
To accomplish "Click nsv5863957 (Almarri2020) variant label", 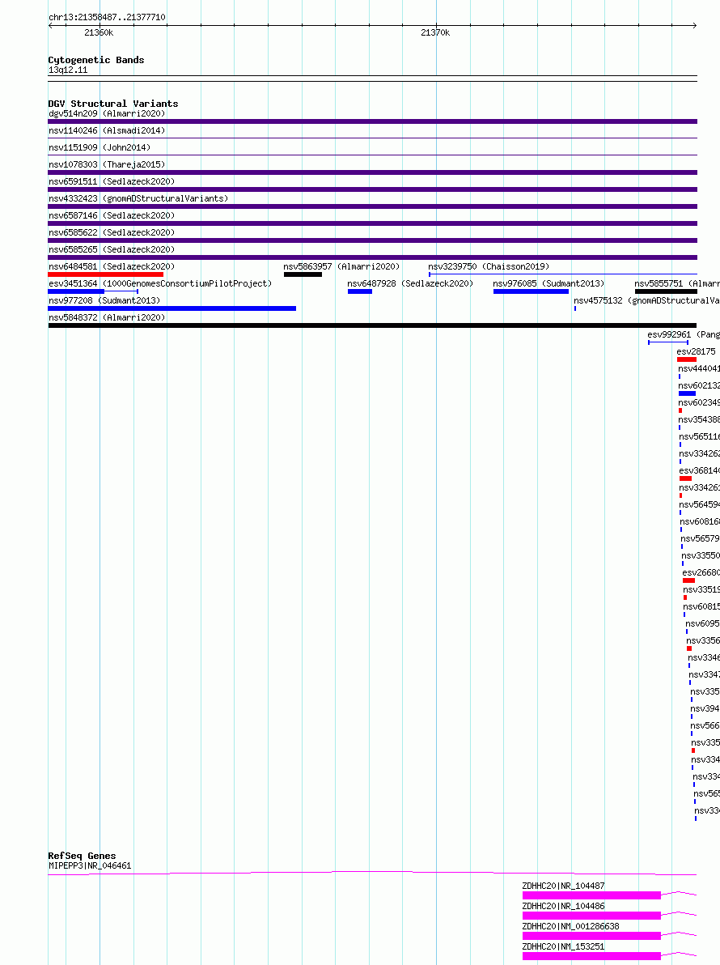I will pos(342,267).
